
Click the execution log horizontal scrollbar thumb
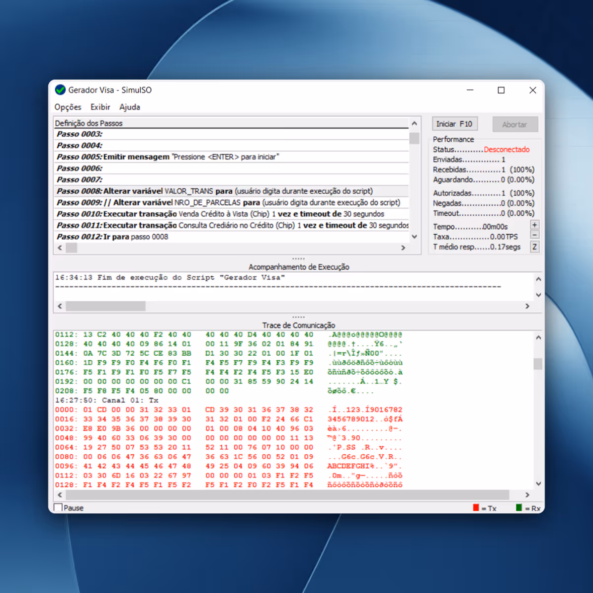point(106,306)
